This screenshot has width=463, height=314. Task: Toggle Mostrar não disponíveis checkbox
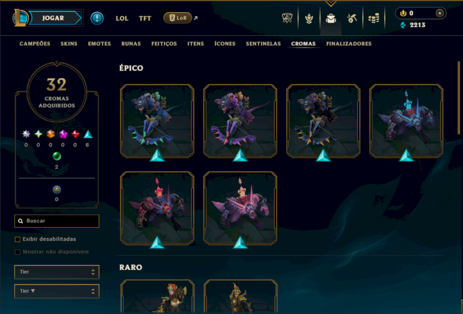[17, 252]
